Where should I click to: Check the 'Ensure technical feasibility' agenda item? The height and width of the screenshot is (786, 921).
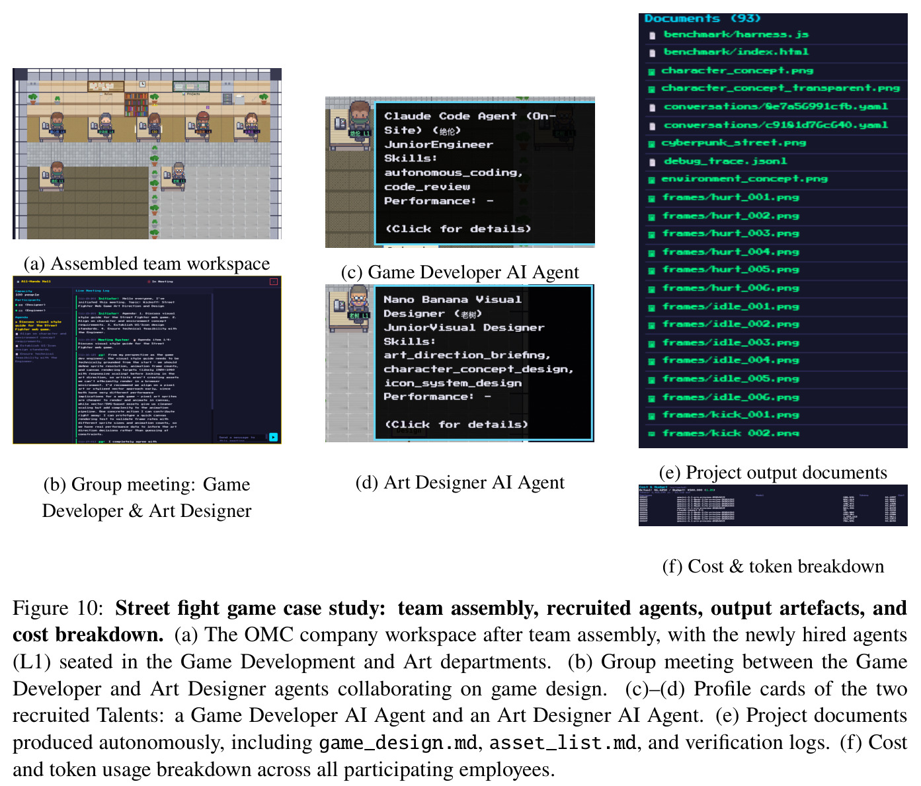tap(18, 354)
